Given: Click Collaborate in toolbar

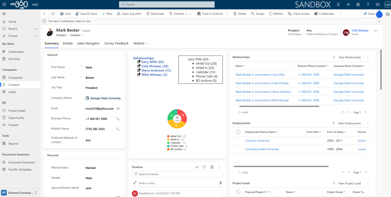Looking at the screenshot, I should 324,14.
